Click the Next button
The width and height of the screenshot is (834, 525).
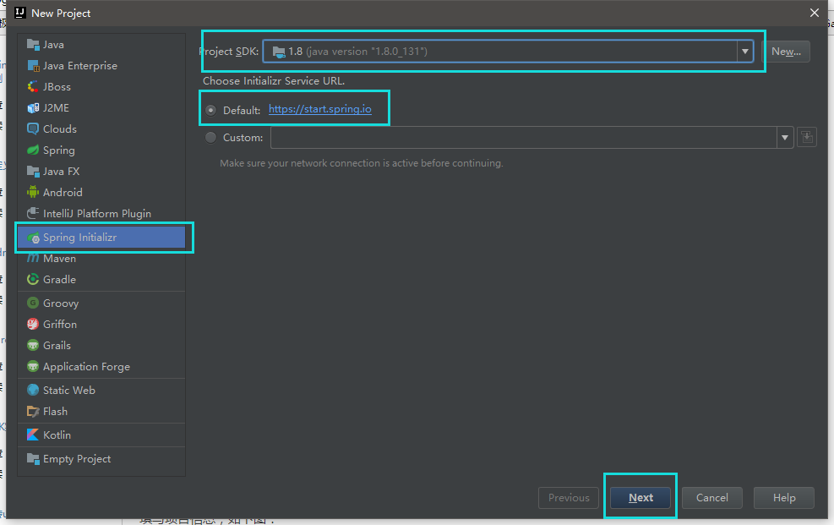tap(640, 498)
